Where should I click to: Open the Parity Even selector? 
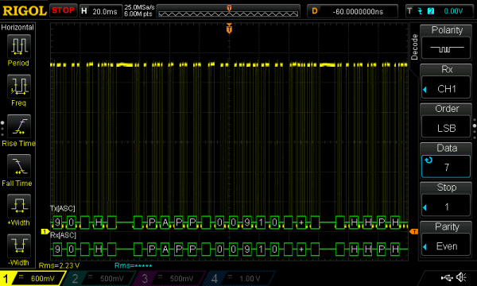446,239
